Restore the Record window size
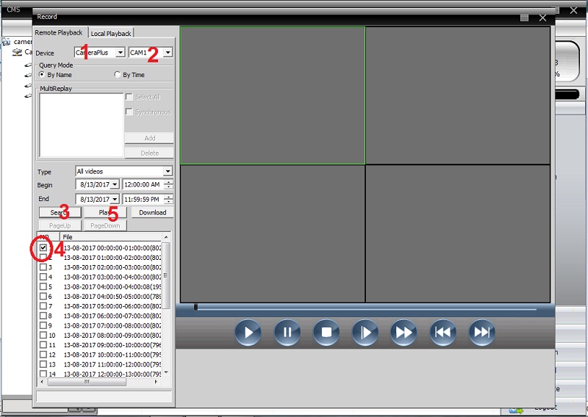The width and height of the screenshot is (588, 417). (524, 18)
